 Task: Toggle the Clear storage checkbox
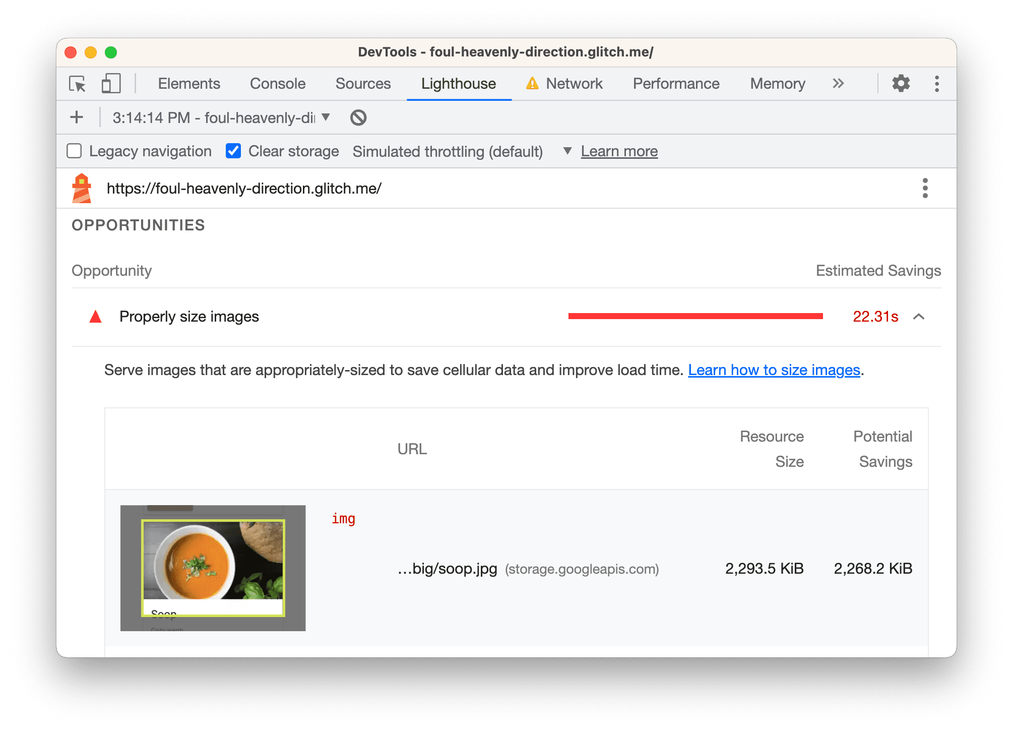pos(233,151)
